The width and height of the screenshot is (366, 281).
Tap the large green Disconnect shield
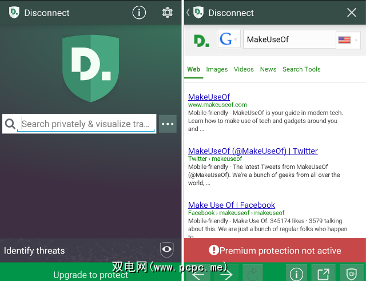(x=91, y=68)
